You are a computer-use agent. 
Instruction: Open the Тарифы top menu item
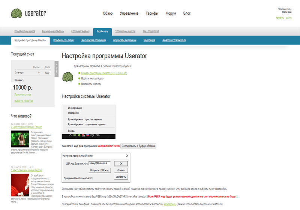coord(152,13)
